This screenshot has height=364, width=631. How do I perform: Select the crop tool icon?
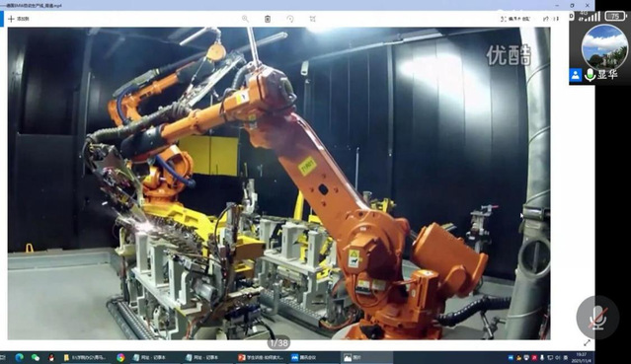(x=313, y=19)
